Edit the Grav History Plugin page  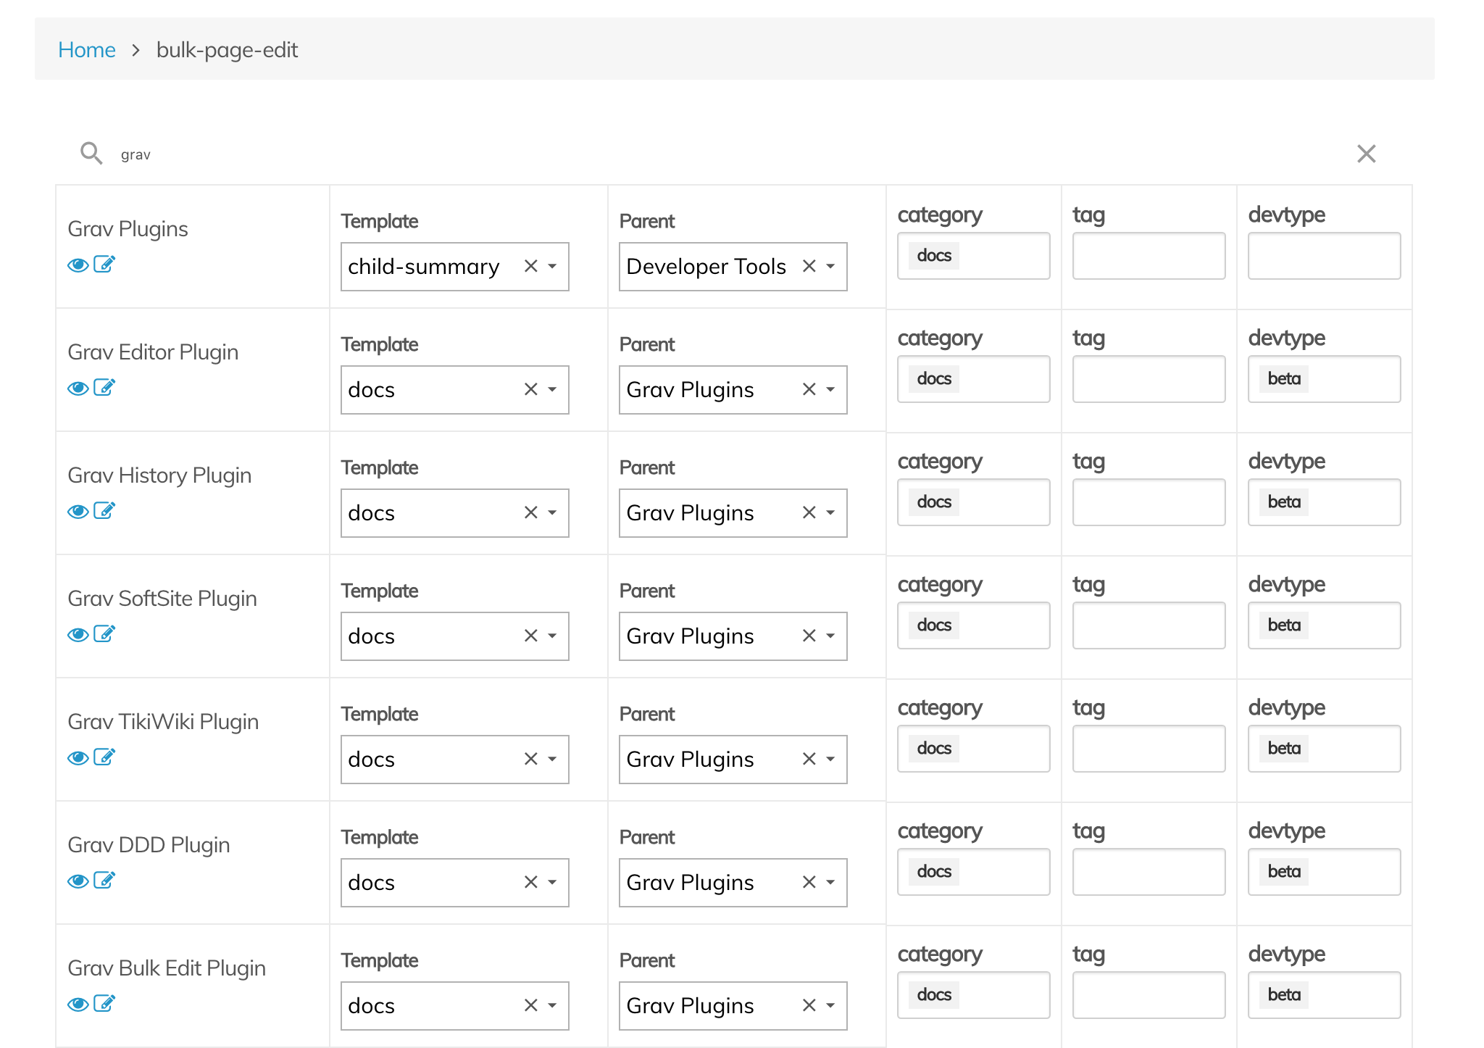(104, 511)
